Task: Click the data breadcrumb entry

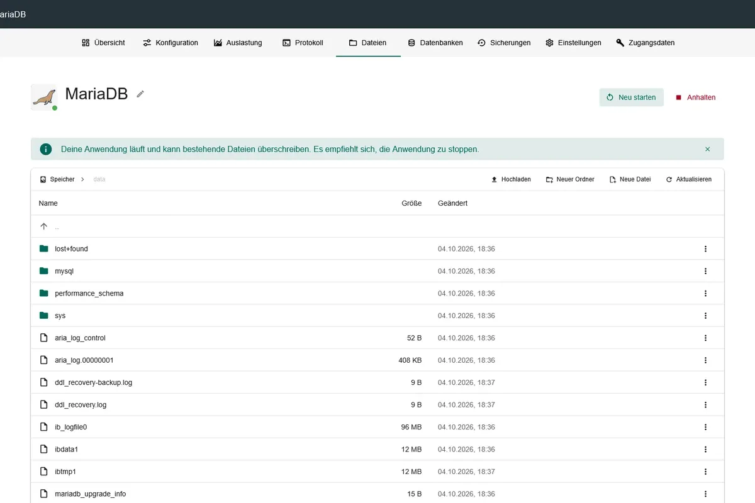Action: [99, 179]
